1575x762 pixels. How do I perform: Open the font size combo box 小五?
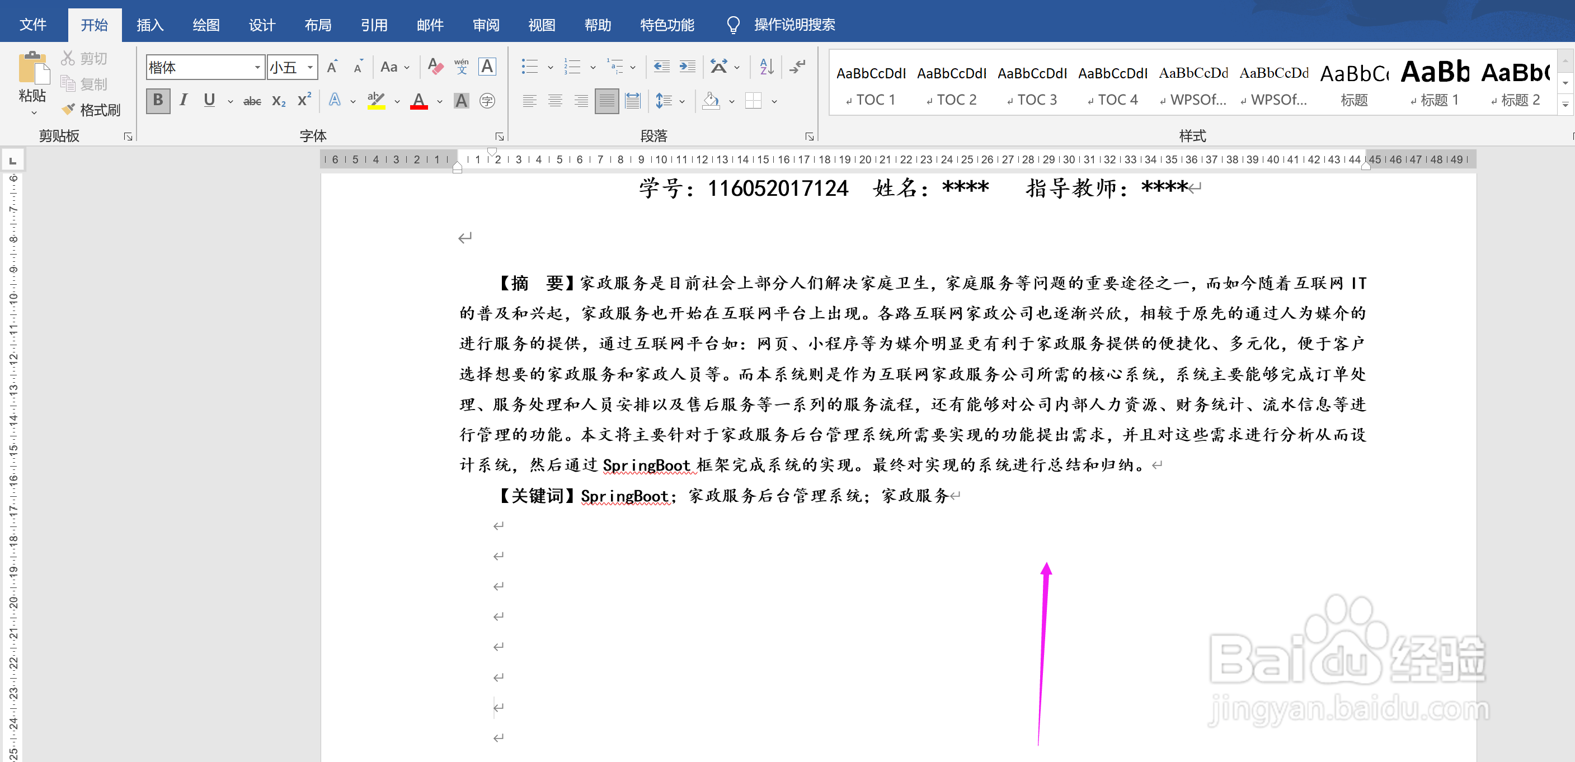coord(292,67)
